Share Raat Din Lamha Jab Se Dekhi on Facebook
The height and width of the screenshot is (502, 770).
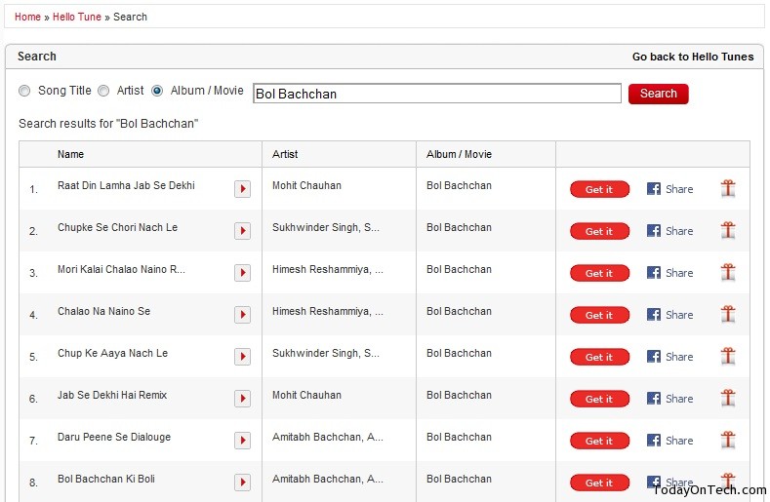669,189
